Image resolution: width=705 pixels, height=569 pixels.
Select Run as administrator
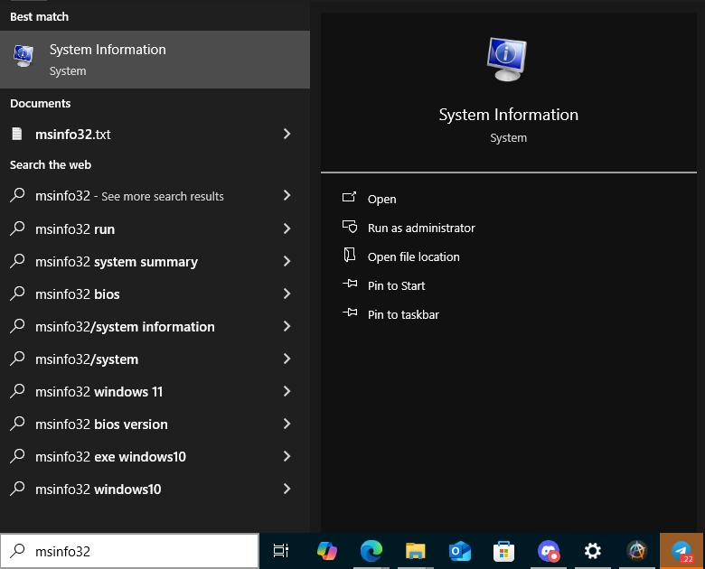tap(420, 228)
